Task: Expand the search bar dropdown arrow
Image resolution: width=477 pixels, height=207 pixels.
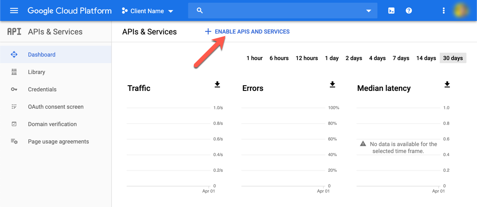Action: pyautogui.click(x=369, y=11)
